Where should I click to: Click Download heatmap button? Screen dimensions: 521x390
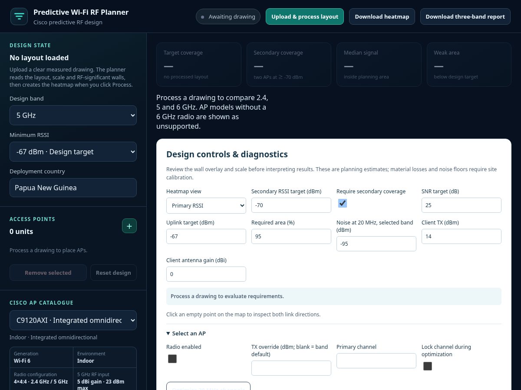click(x=382, y=16)
